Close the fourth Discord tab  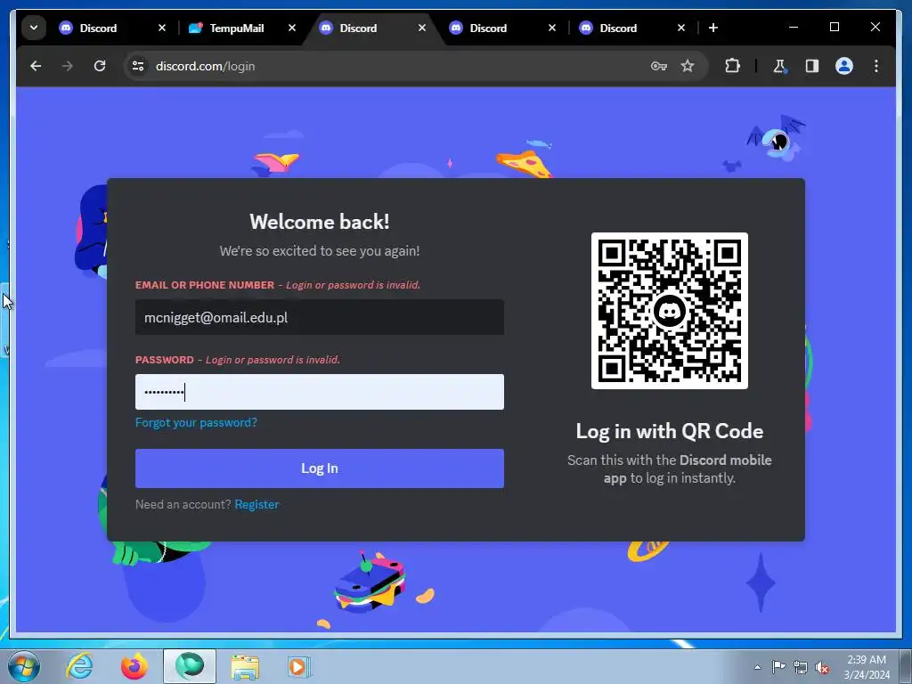pos(552,28)
